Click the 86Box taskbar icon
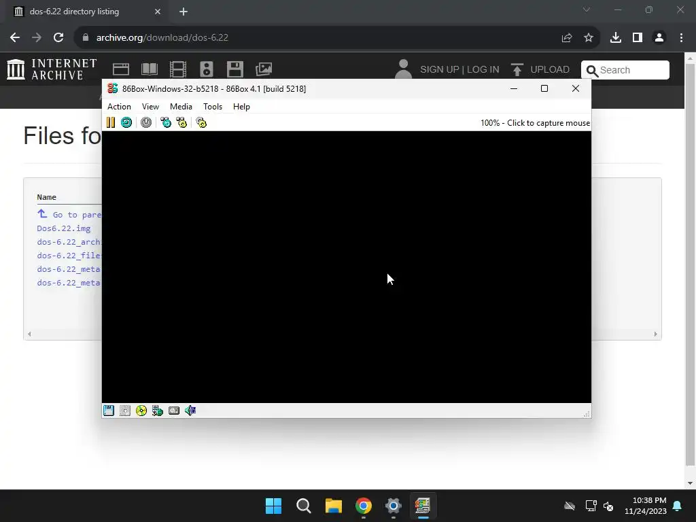The width and height of the screenshot is (696, 522). click(x=423, y=506)
